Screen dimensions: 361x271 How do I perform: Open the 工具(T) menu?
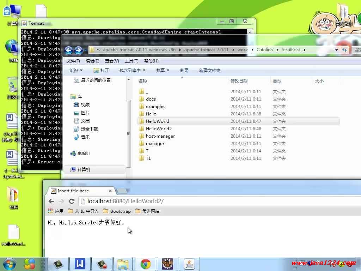point(131,61)
